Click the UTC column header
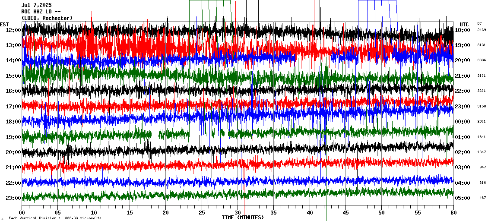This screenshot has width=488, height=224. click(464, 24)
